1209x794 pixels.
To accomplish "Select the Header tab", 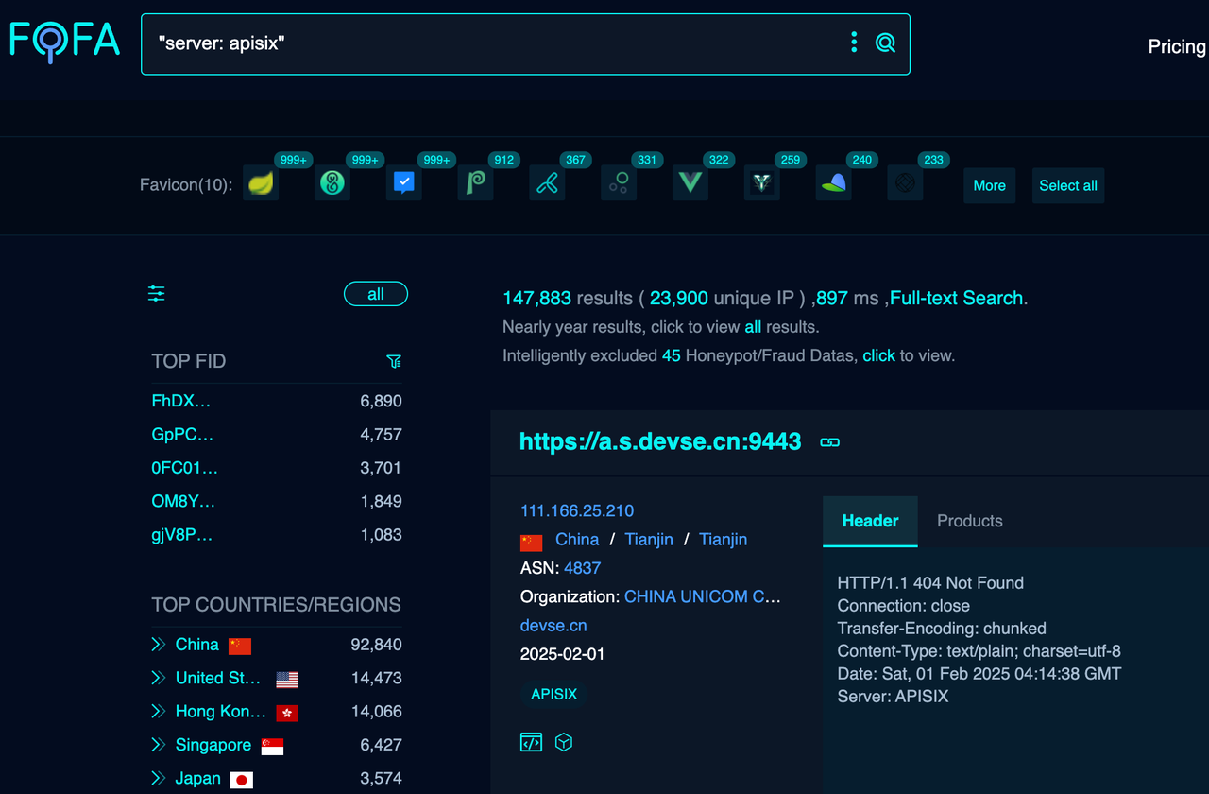I will tap(869, 521).
